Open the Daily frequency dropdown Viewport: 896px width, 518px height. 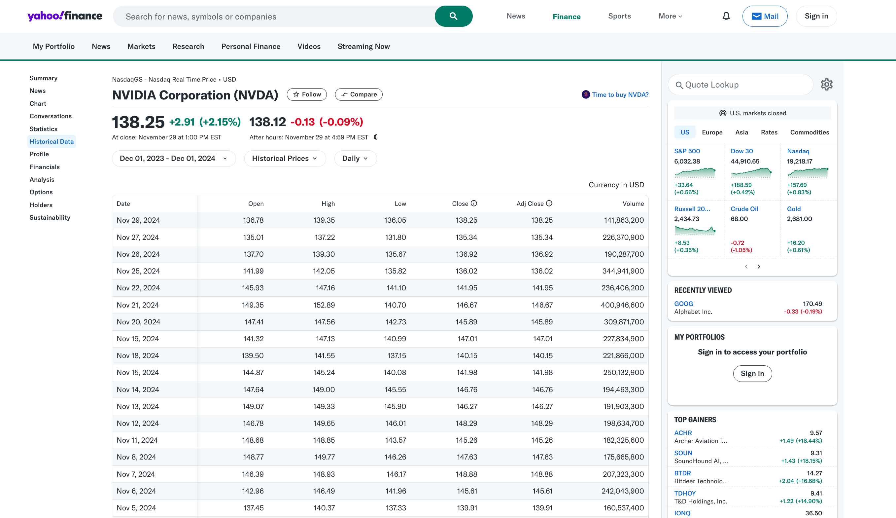pos(355,158)
